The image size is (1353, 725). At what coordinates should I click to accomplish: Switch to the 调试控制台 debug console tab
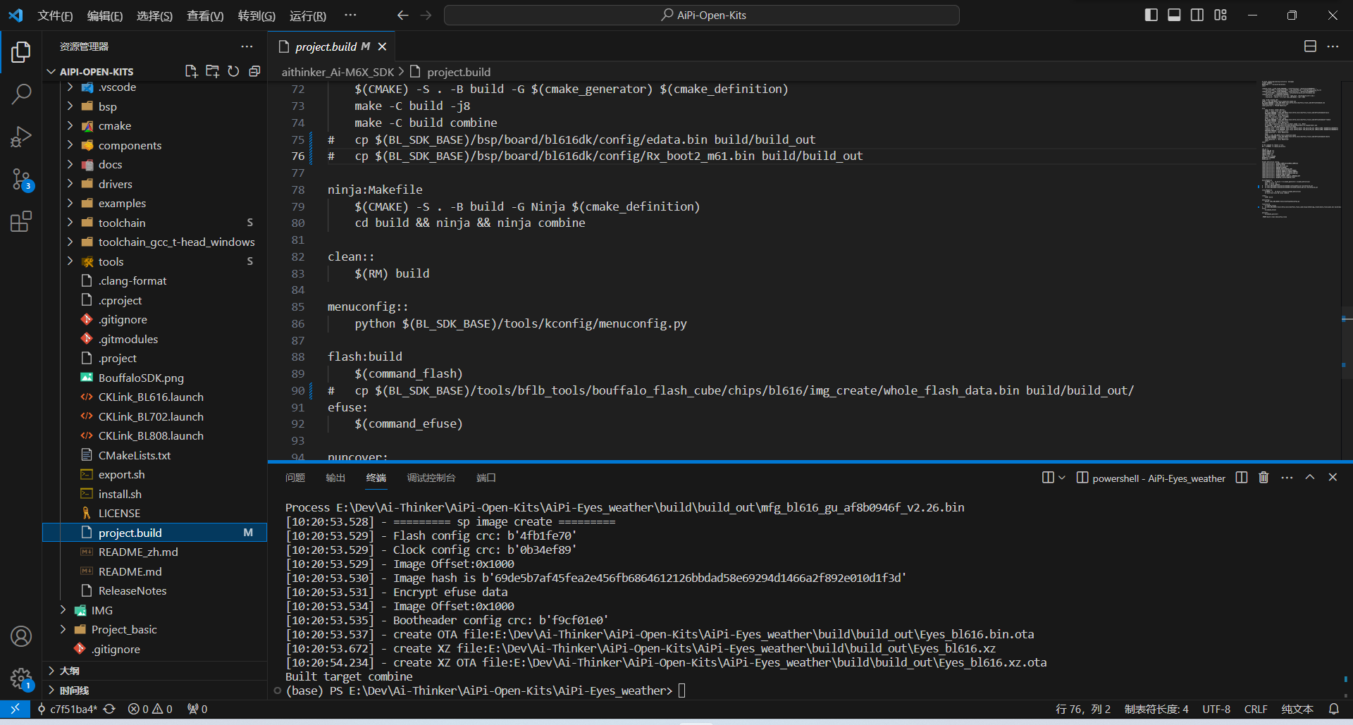(x=431, y=478)
